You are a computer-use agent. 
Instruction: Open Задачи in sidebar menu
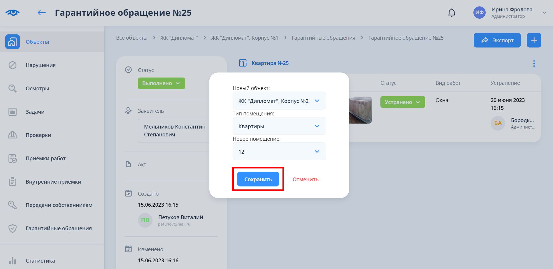click(x=35, y=112)
